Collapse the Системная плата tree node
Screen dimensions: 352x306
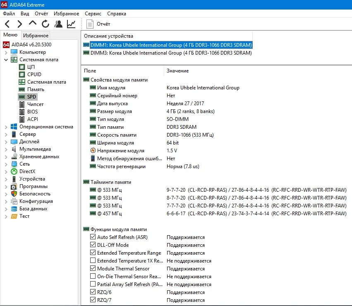[6, 60]
